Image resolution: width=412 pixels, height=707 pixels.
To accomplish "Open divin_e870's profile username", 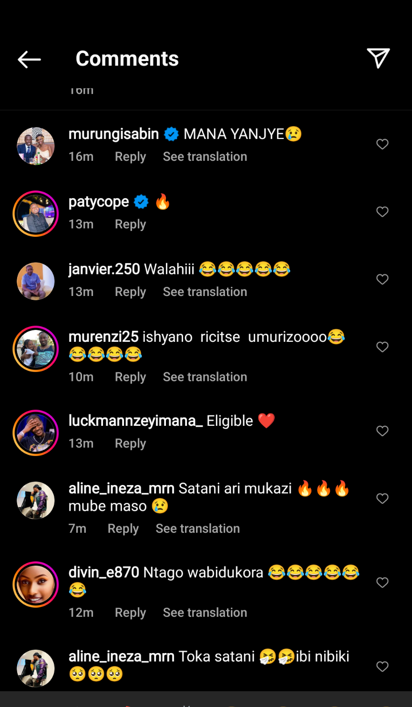I will [x=104, y=572].
